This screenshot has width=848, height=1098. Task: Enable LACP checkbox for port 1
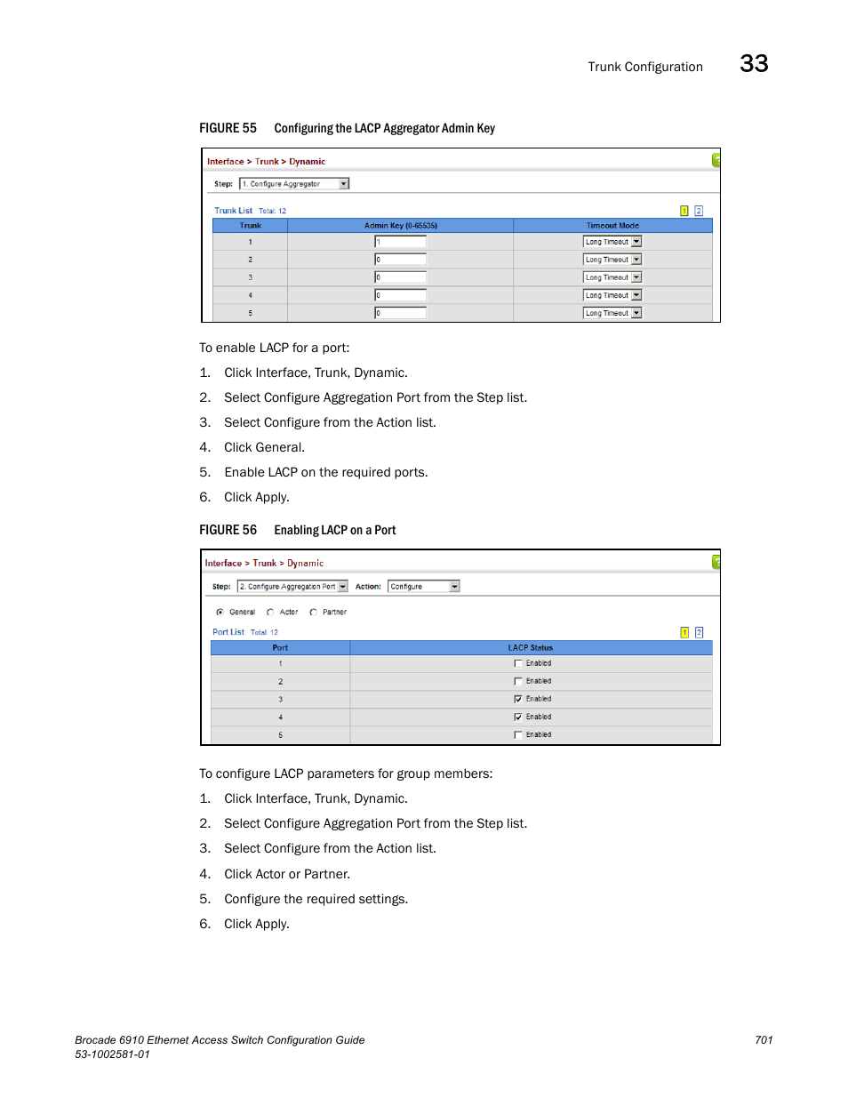point(518,663)
